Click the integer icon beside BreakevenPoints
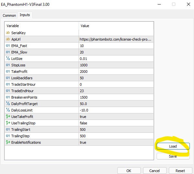This screenshot has width=194, height=174. coord(8,97)
